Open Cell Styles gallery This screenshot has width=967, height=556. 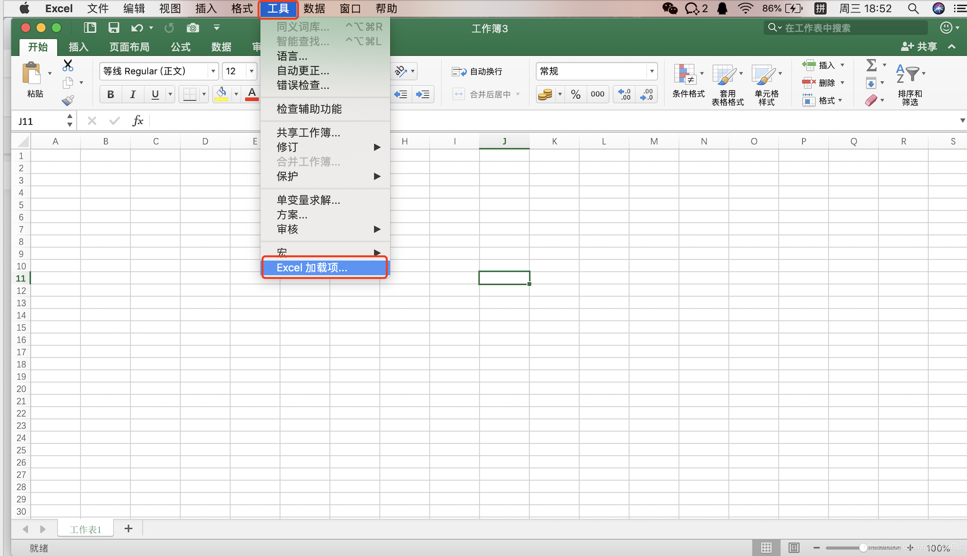click(x=766, y=85)
